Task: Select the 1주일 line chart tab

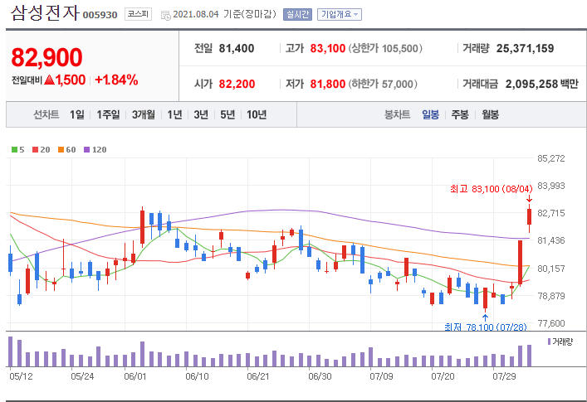Action: click(x=108, y=114)
